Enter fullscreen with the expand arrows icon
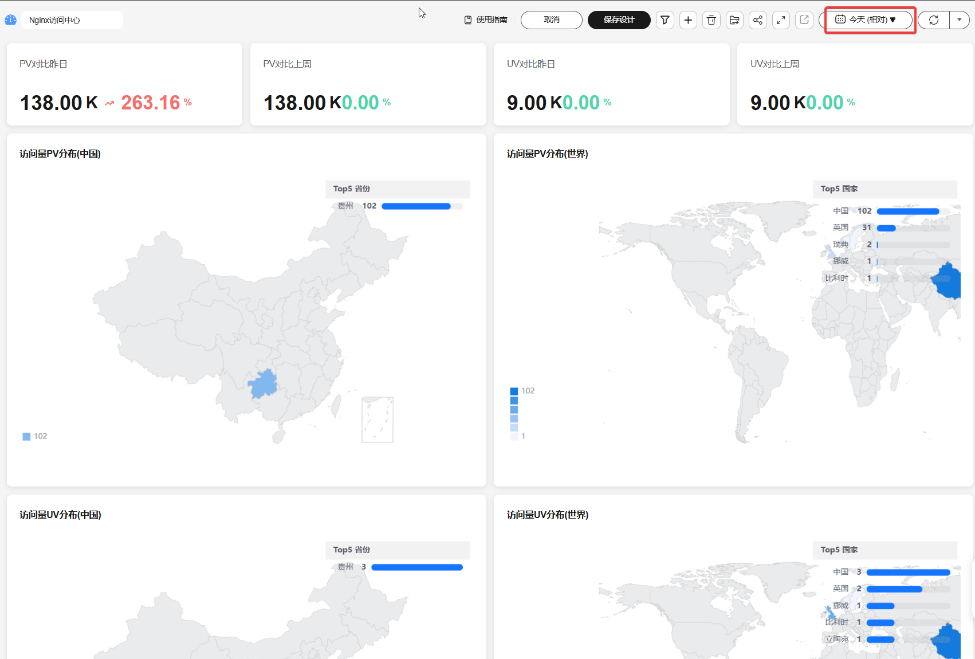The height and width of the screenshot is (659, 975). point(781,20)
